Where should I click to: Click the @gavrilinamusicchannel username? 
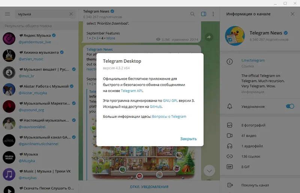pos(39,144)
